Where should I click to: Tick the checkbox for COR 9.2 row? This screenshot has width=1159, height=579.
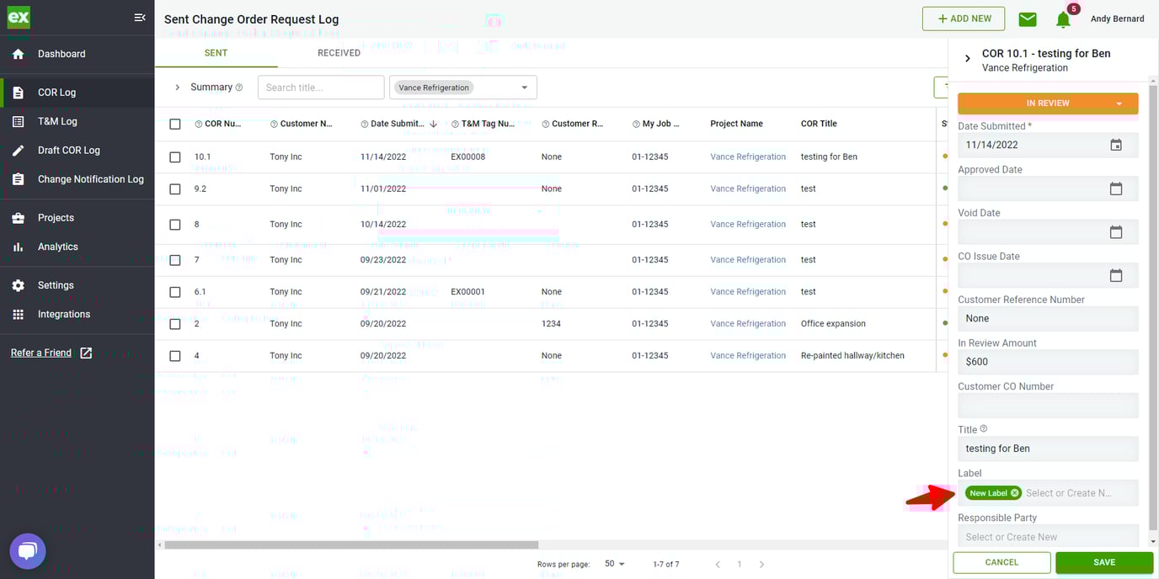point(175,189)
